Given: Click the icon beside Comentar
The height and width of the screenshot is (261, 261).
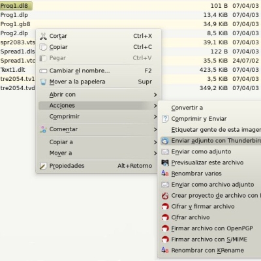Looking at the screenshot, I should coord(43,129).
